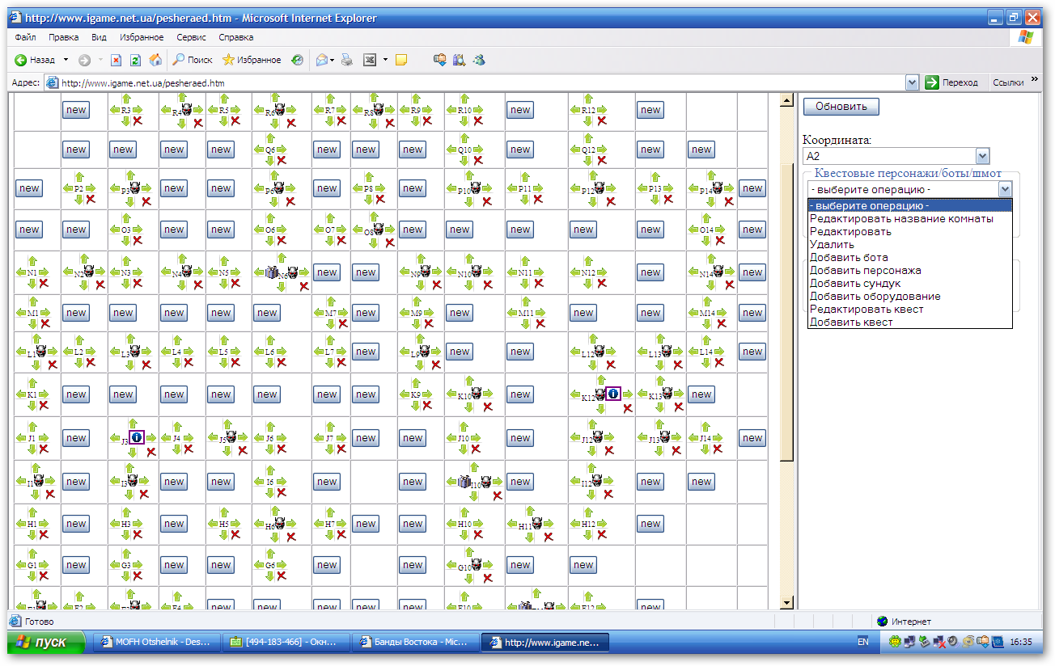Click the down arrow in cell J14
1055x666 pixels.
[x=705, y=449]
